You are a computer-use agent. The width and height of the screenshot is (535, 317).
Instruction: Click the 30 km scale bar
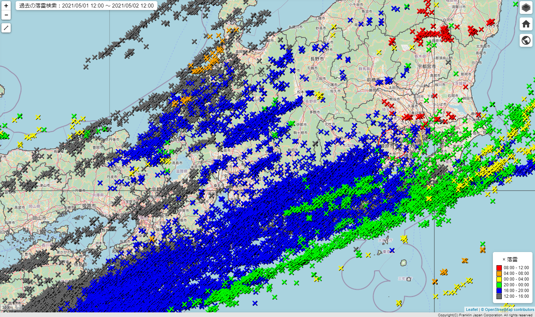click(8, 307)
